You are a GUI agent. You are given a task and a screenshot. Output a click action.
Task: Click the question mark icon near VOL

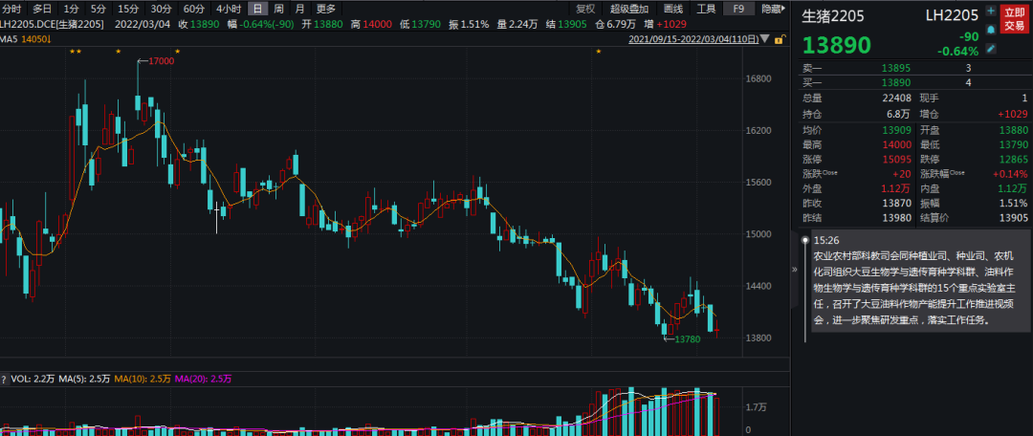coord(3,380)
